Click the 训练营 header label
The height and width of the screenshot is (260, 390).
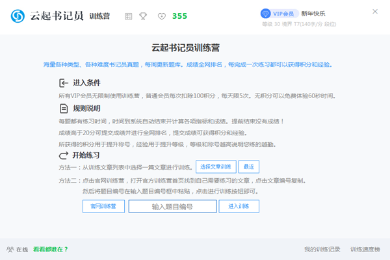pos(99,16)
